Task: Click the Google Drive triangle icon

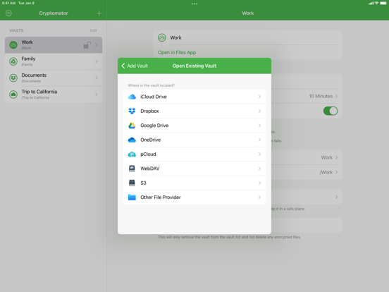Action: [x=132, y=126]
